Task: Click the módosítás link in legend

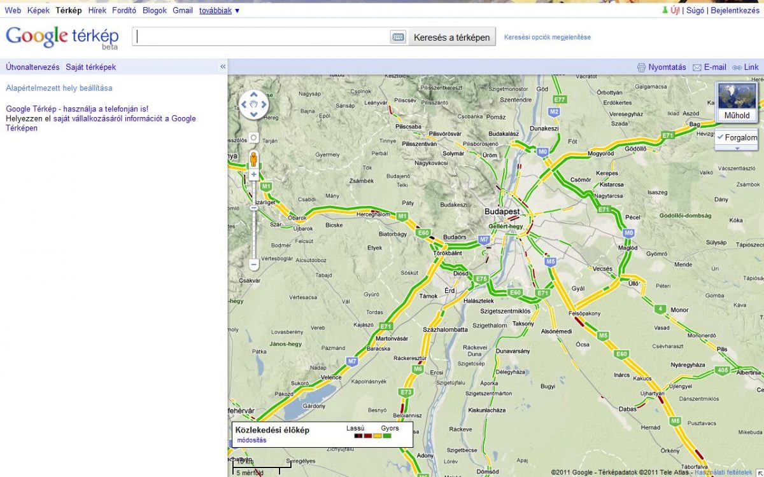Action: tap(251, 440)
